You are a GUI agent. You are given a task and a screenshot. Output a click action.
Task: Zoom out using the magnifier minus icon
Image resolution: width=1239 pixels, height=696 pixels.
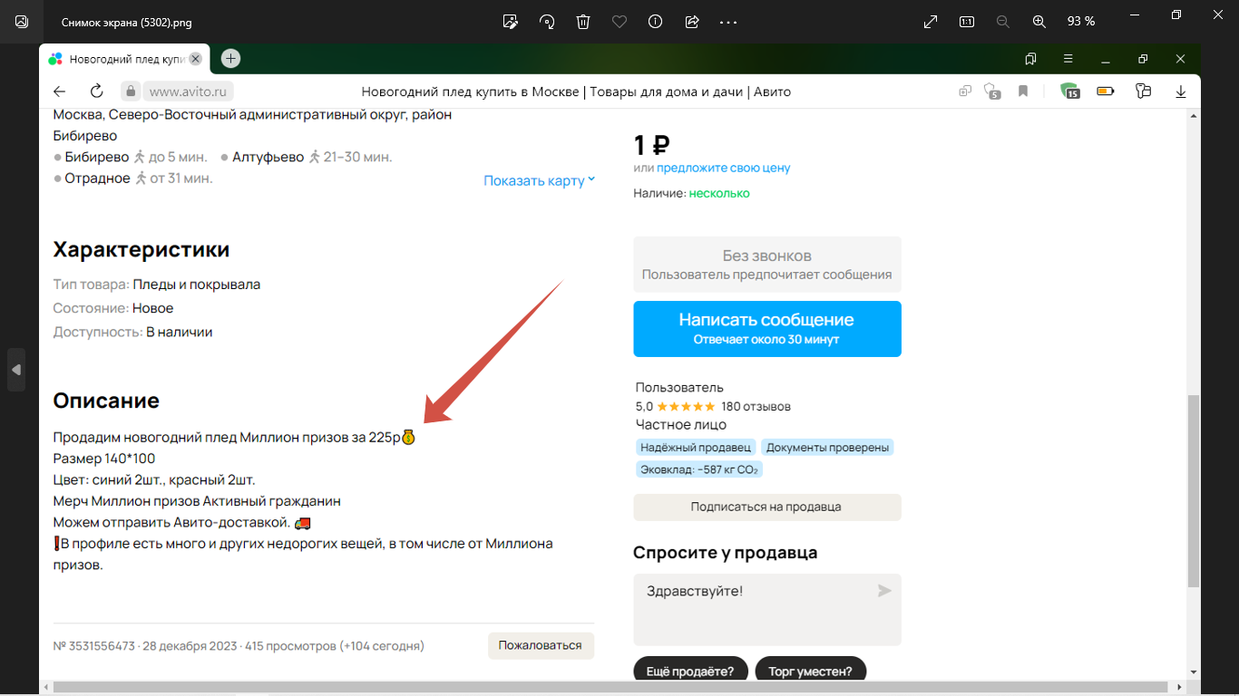pyautogui.click(x=1003, y=22)
